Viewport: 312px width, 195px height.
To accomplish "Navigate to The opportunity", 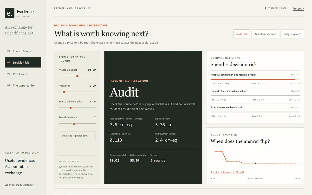I will [23, 86].
